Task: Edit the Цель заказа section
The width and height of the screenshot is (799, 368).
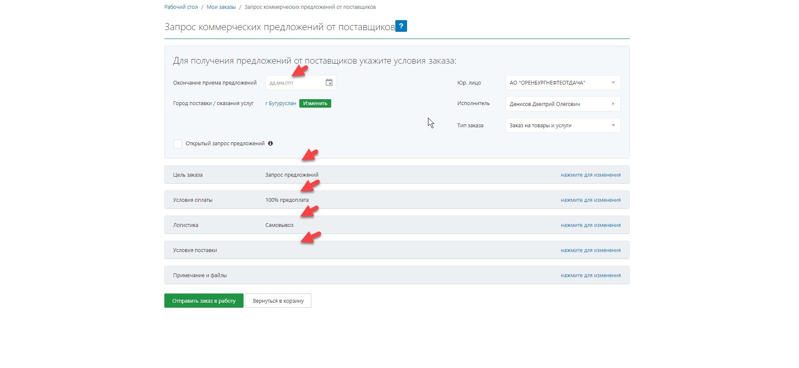Action: click(x=590, y=175)
